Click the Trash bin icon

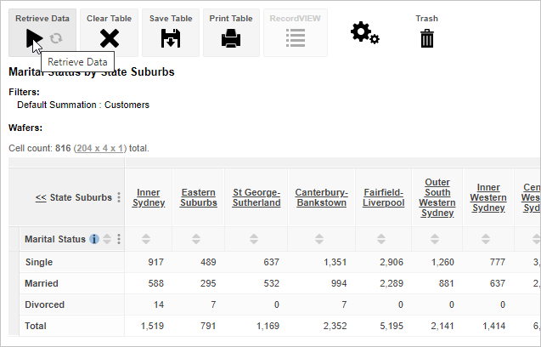[x=426, y=37]
